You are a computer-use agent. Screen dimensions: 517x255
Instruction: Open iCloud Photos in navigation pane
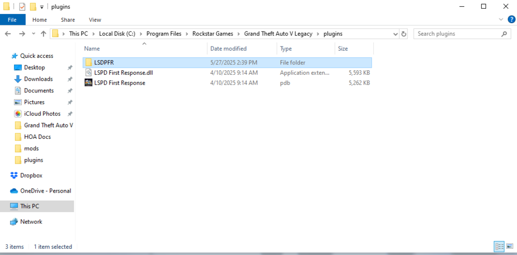42,114
